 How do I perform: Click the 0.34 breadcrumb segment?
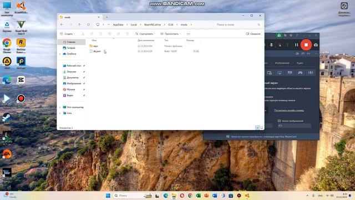coord(171,24)
